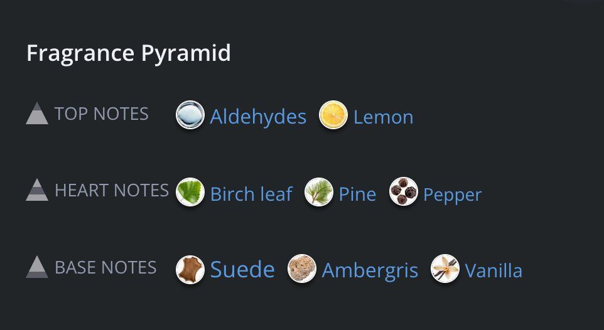604x330 pixels.
Task: Click the top notes pyramid icon
Action: pyautogui.click(x=37, y=113)
